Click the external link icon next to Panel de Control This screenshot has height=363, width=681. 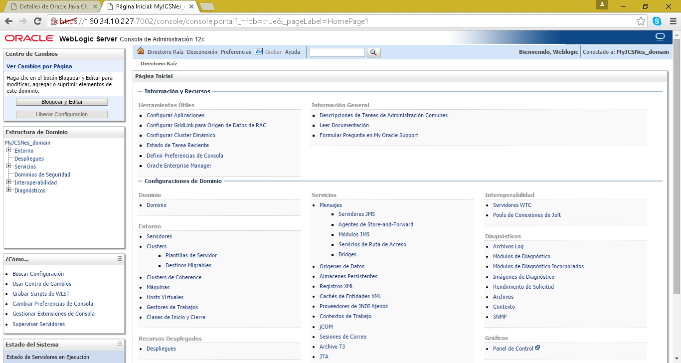click(x=537, y=348)
